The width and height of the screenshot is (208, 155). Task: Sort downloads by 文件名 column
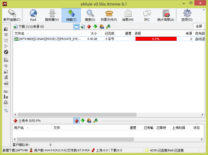(47, 33)
